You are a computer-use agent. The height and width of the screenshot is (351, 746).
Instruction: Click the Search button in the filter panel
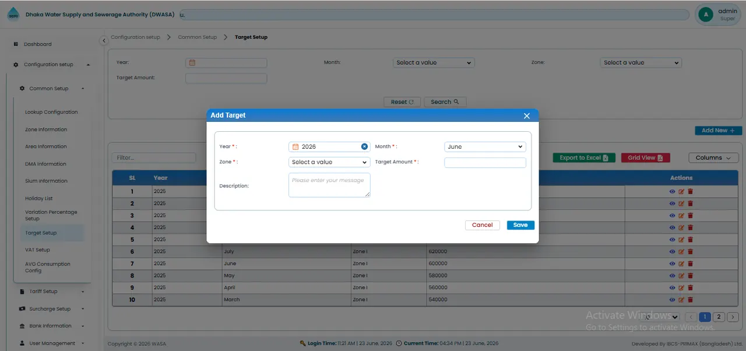tap(445, 102)
